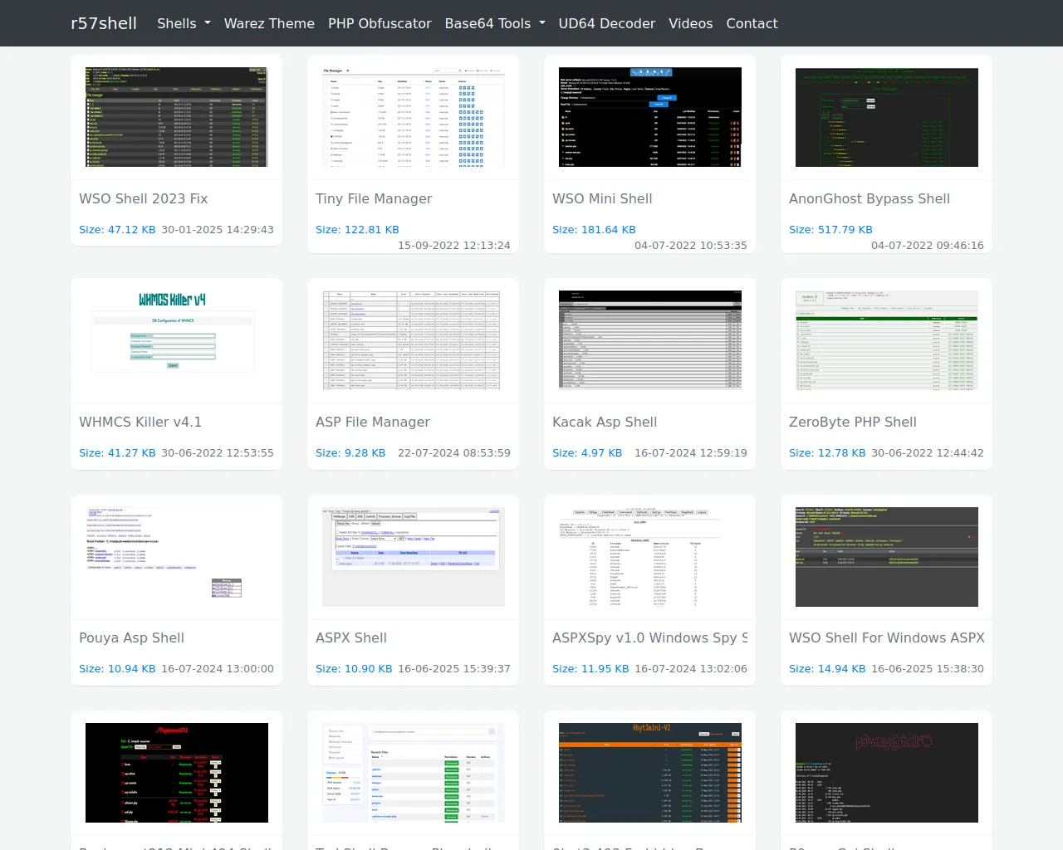Select the "Size: 12.78 KB" label

coord(827,453)
